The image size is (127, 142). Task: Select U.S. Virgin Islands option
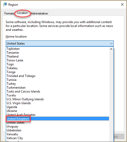click(58, 103)
